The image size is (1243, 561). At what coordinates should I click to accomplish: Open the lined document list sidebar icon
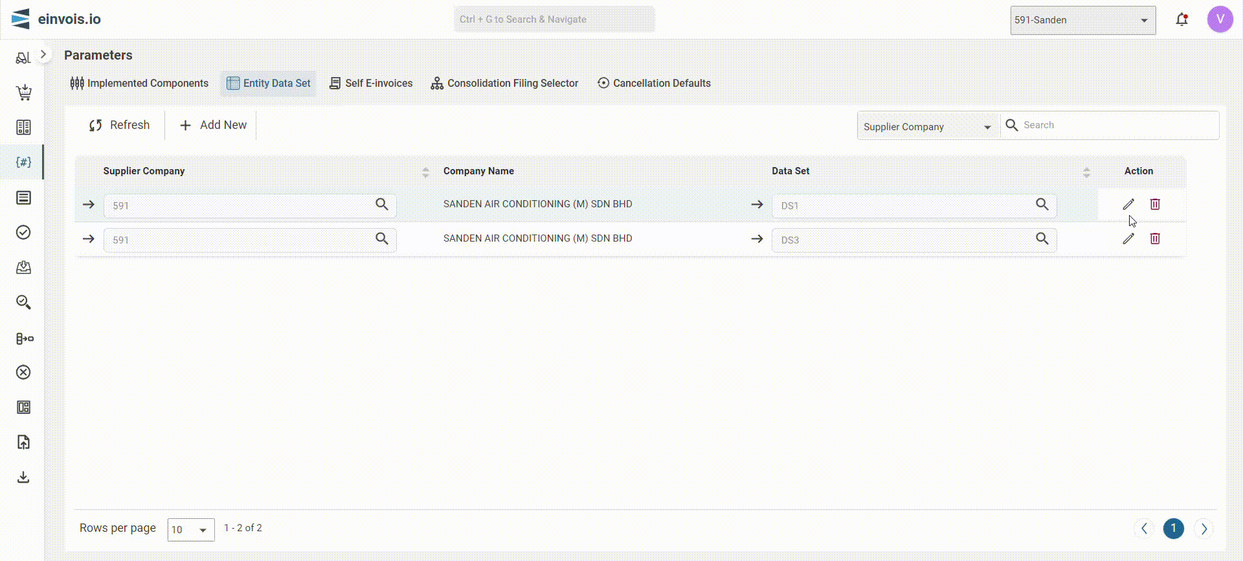pyautogui.click(x=23, y=198)
